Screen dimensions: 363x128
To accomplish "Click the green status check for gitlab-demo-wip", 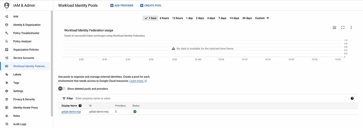I will tap(135, 112).
